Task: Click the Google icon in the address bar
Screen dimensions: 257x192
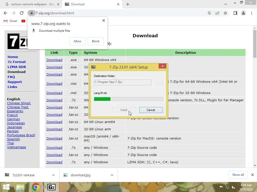Action: (x=209, y=13)
